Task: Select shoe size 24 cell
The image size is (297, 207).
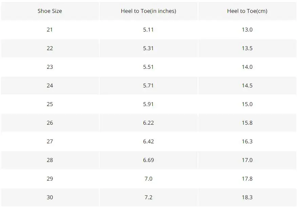Action: pos(49,85)
